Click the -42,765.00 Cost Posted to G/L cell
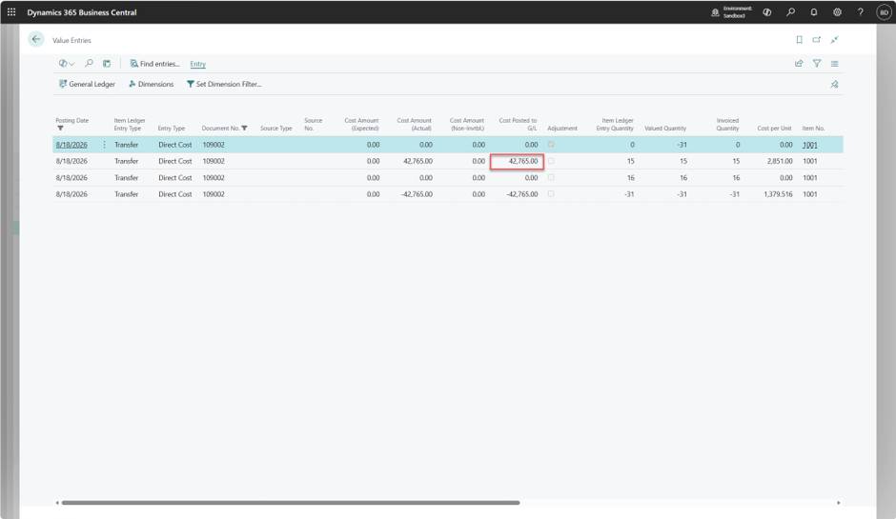Viewport: 896px width, 519px height. click(521, 194)
